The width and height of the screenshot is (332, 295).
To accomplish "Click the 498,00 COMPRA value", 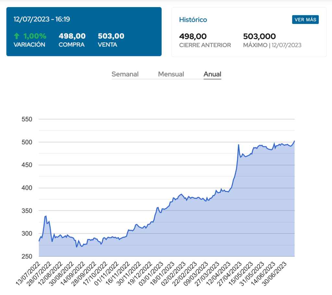I will click(72, 36).
